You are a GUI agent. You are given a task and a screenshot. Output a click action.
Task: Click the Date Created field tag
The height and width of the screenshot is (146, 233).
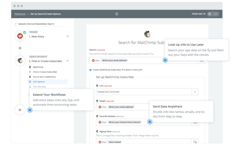tap(115, 142)
